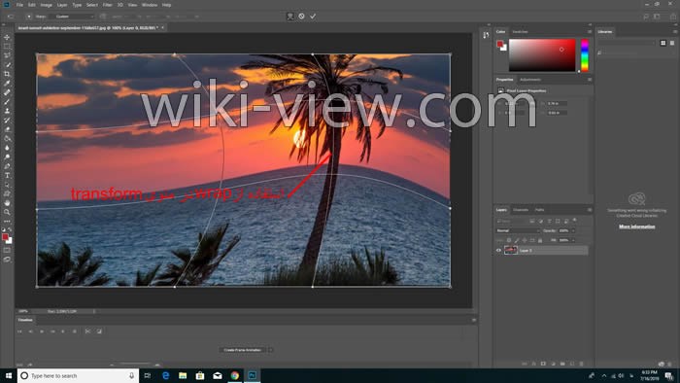Image resolution: width=680 pixels, height=383 pixels.
Task: Click the Create Frame Animation button
Action: click(x=243, y=350)
